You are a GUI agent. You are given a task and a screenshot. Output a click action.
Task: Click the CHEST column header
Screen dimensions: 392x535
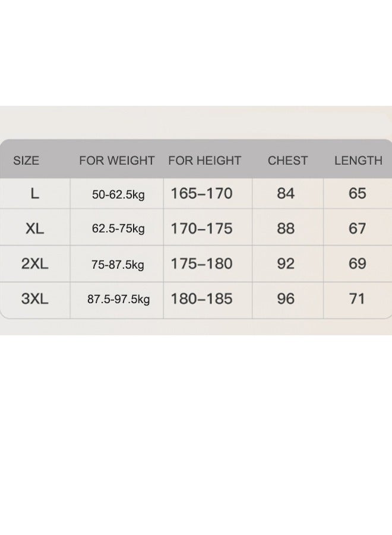pyautogui.click(x=287, y=160)
